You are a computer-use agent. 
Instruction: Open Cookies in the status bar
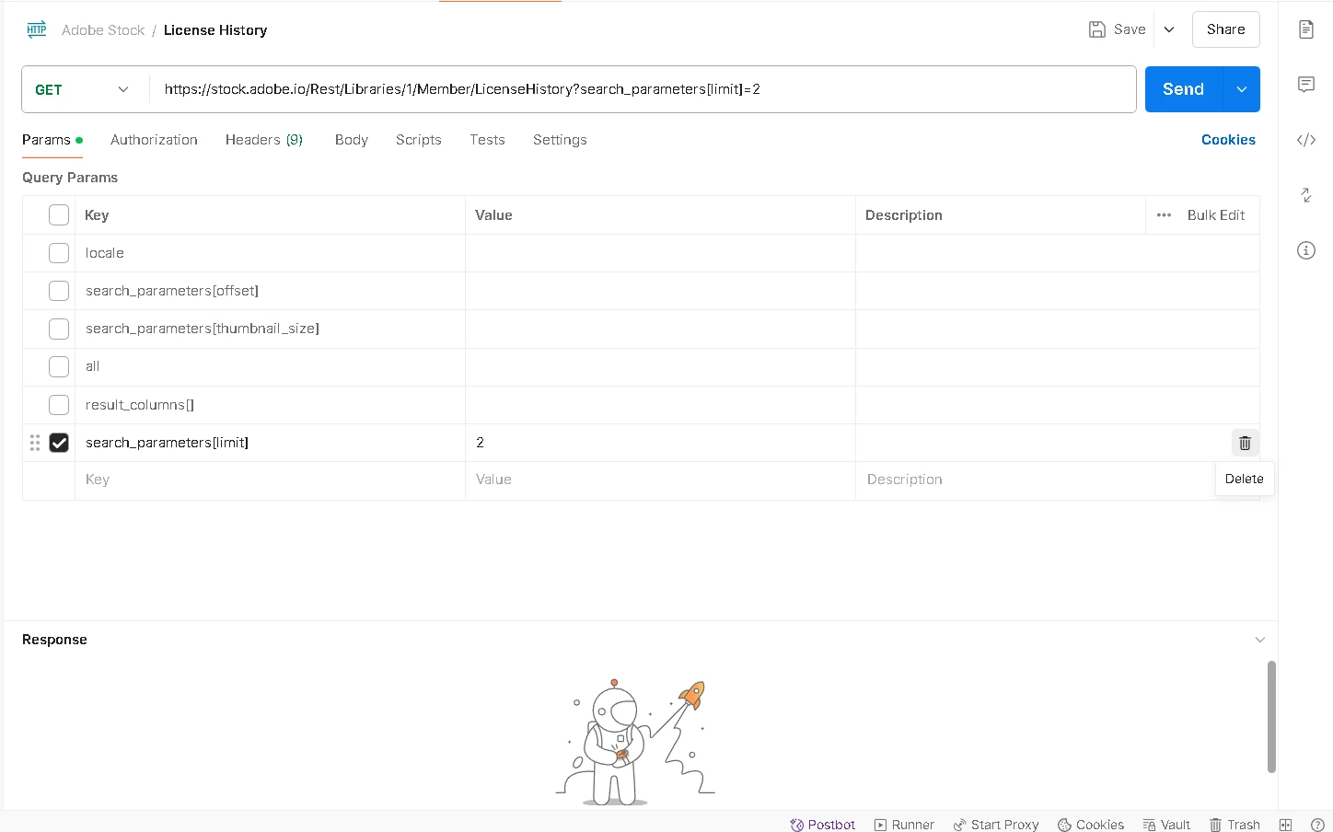[1091, 825]
